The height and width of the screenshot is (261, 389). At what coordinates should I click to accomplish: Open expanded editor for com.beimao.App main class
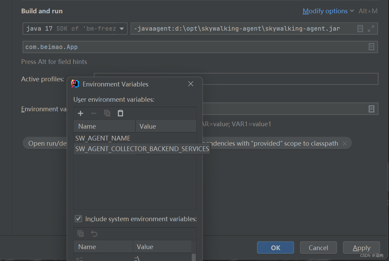(x=371, y=47)
